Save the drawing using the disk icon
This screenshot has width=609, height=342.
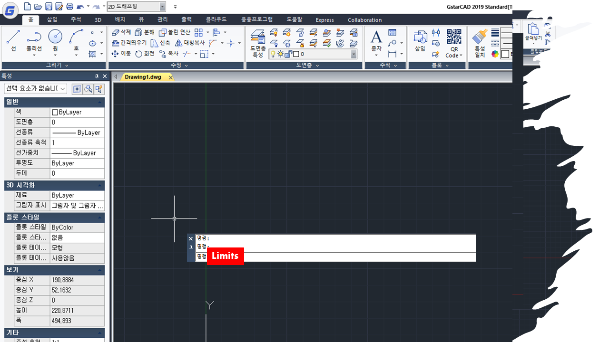[49, 7]
